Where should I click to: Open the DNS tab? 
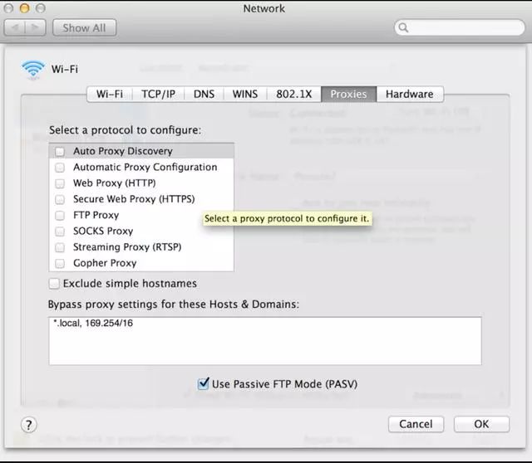[x=204, y=94]
